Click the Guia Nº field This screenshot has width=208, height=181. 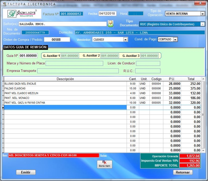(28, 56)
